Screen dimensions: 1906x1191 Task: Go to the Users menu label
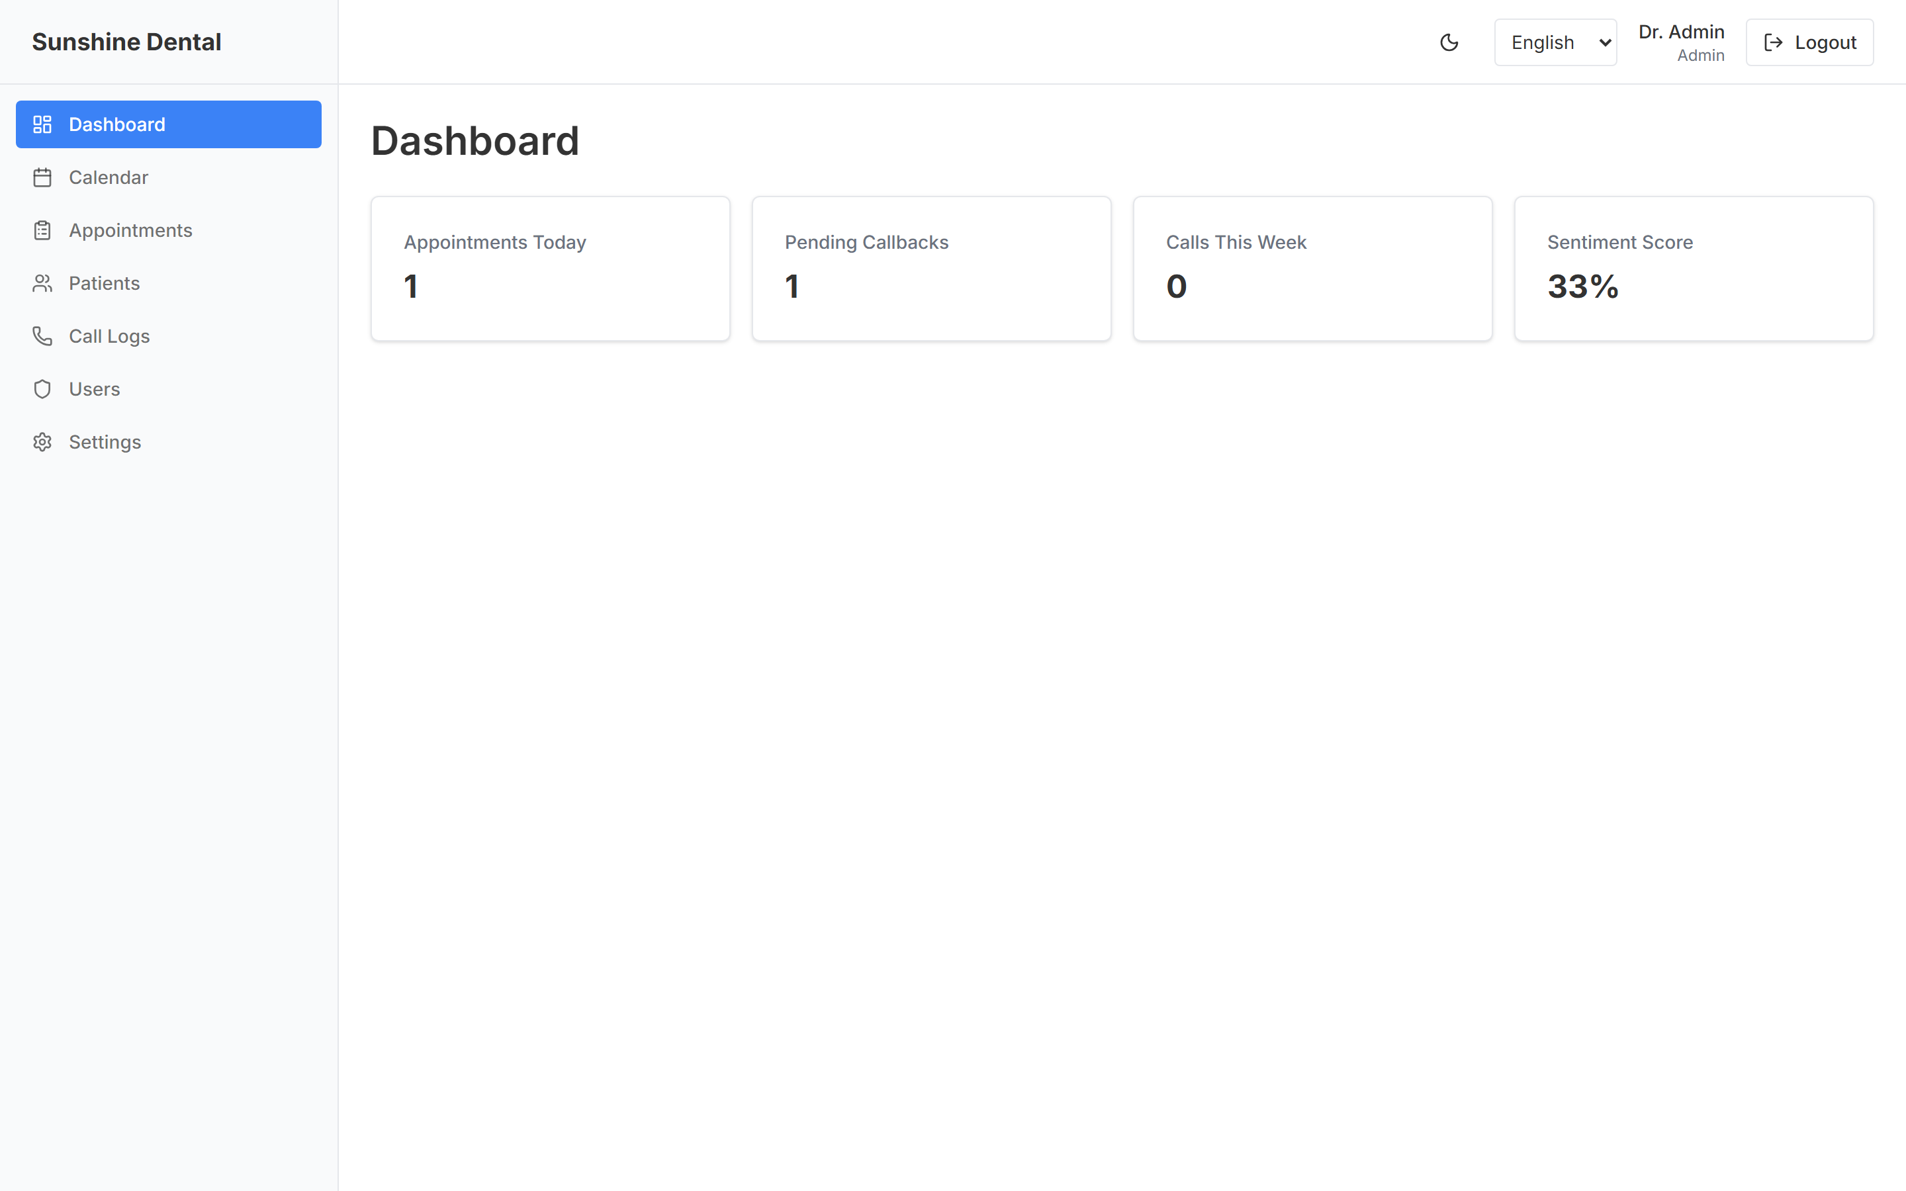tap(95, 389)
